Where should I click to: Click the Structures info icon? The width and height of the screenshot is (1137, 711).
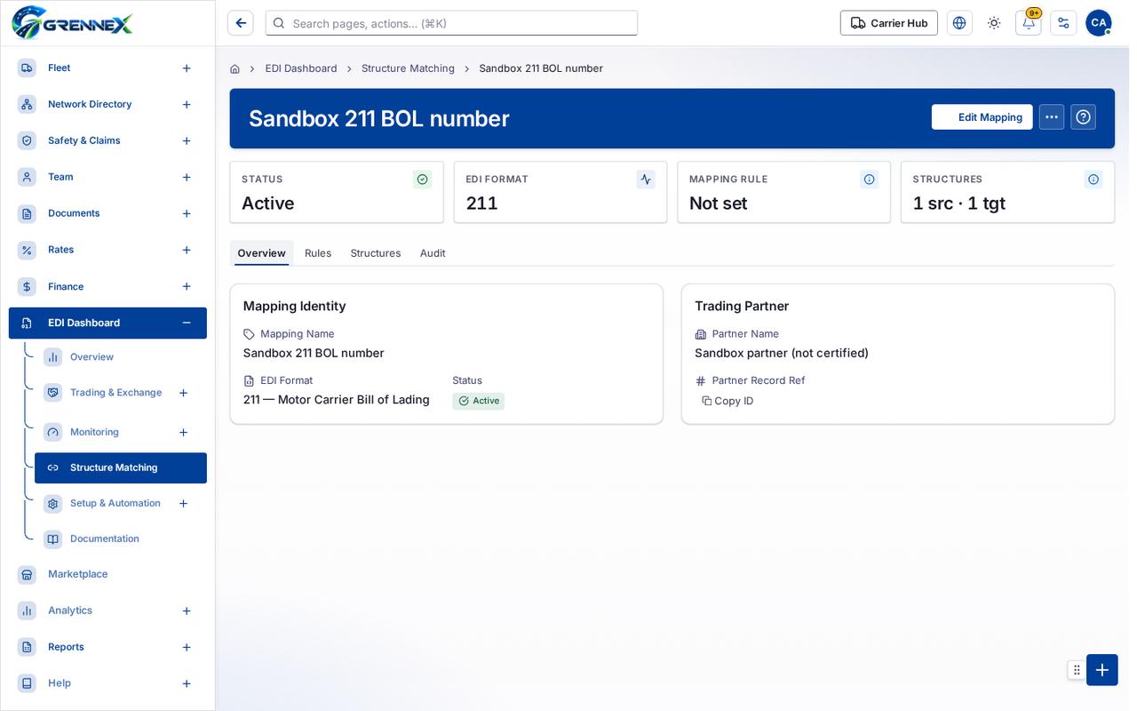pyautogui.click(x=1093, y=180)
